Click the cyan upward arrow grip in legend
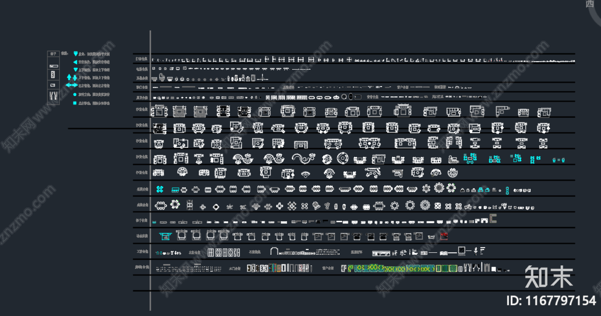601x316 pixels. coord(69,77)
